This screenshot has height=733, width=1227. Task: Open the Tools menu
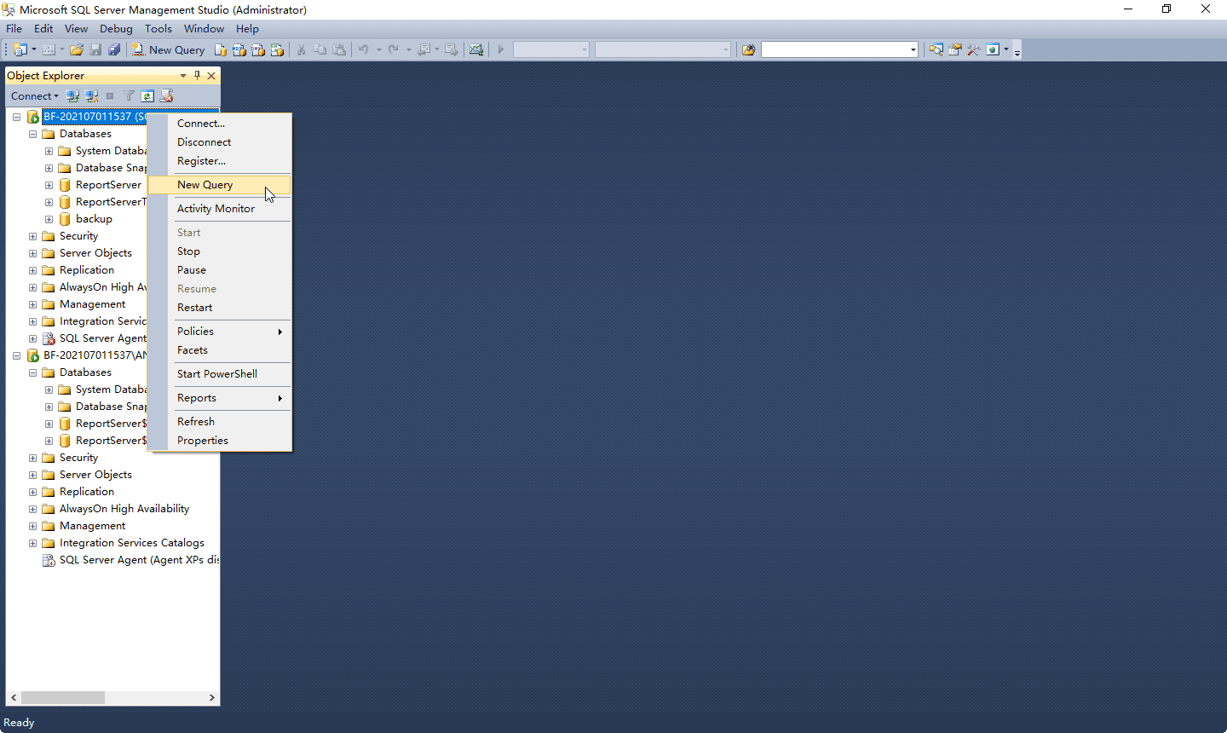coord(158,29)
